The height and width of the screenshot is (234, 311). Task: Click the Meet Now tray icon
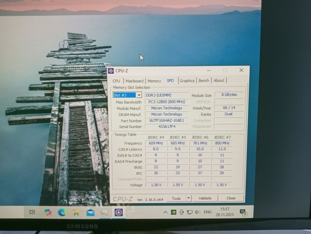click(x=181, y=212)
